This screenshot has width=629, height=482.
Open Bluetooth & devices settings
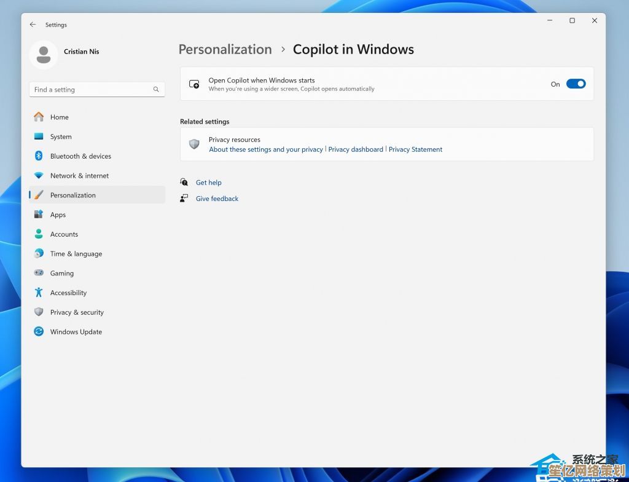pos(97,156)
